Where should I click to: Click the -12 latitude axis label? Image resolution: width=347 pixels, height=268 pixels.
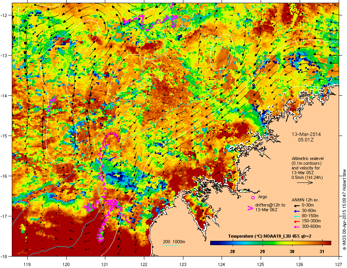[4, 15]
